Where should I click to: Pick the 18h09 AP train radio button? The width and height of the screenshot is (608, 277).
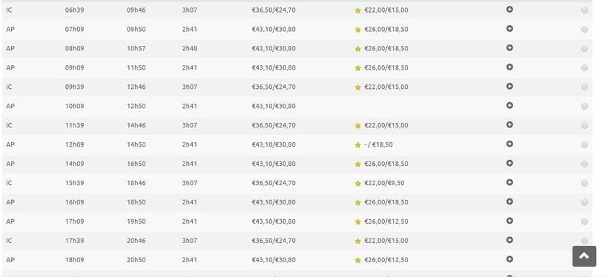click(x=584, y=260)
